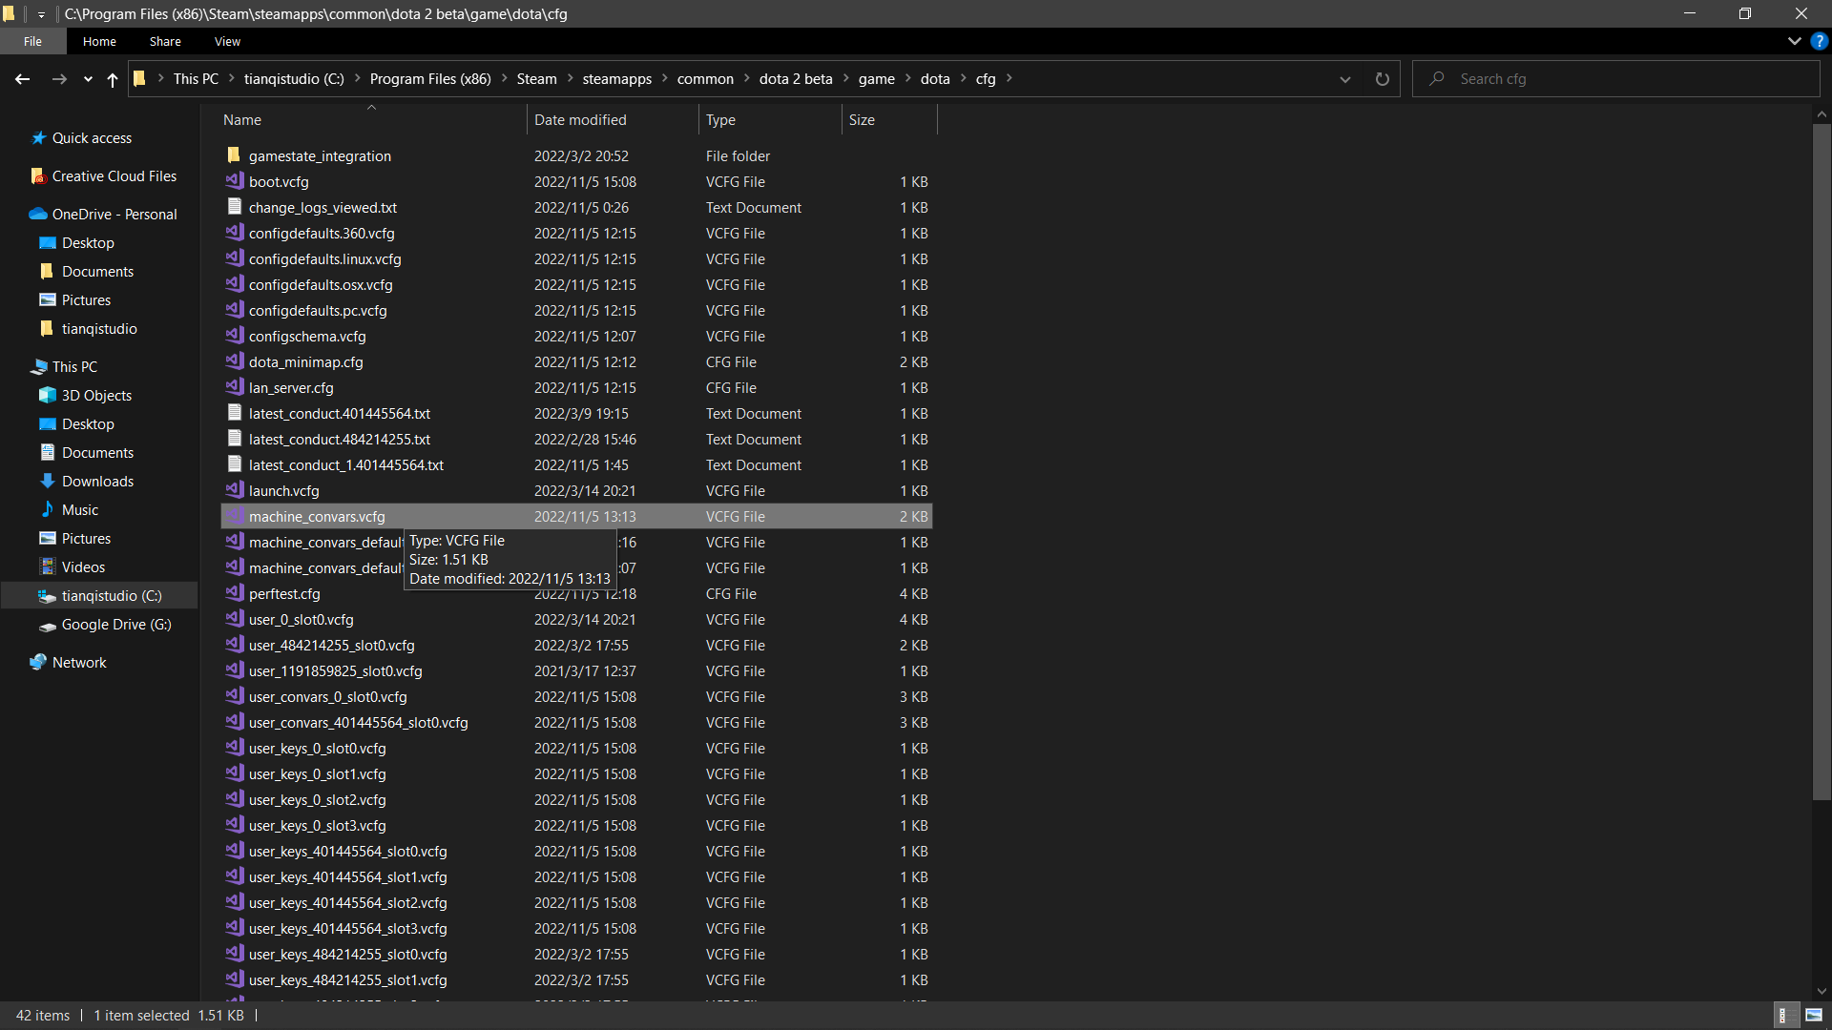1832x1030 pixels.
Task: Open Explorer Help question mark icon
Action: [x=1819, y=41]
